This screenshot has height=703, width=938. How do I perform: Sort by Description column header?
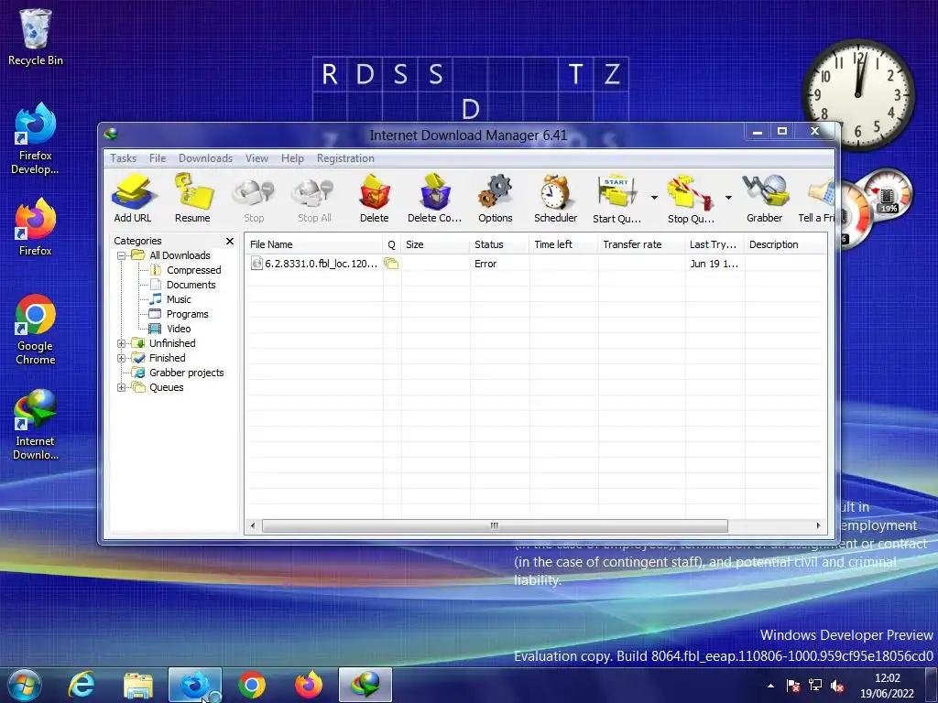coord(786,244)
